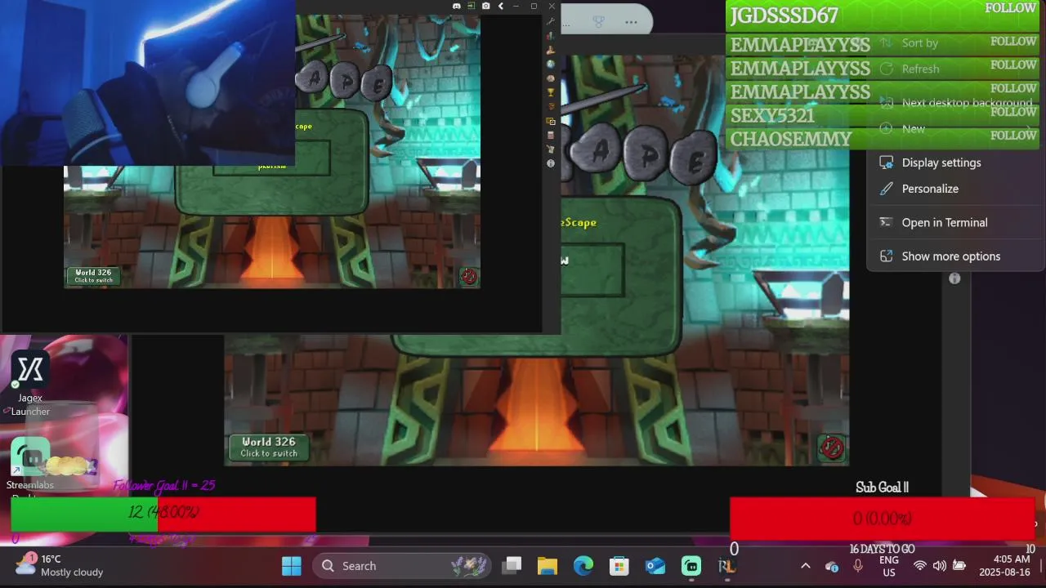Open the Wi-Fi network tray icon
1046x588 pixels.
click(x=920, y=566)
